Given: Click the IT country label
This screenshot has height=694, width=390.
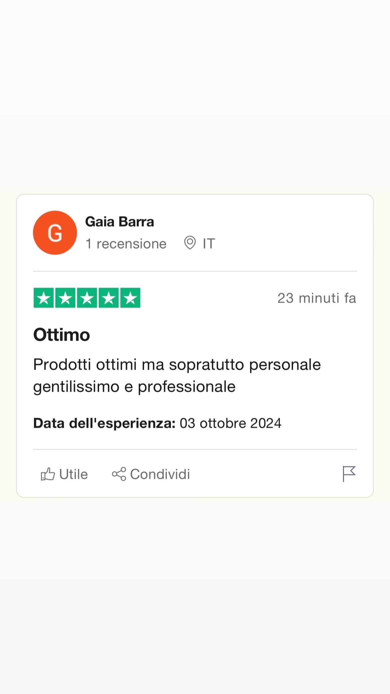Looking at the screenshot, I should 209,244.
